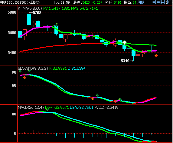Click orange up arrow below last candle
This screenshot has width=173, height=143.
click(x=156, y=55)
